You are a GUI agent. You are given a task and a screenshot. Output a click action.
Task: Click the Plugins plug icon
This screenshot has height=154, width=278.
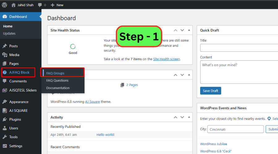[5, 119]
